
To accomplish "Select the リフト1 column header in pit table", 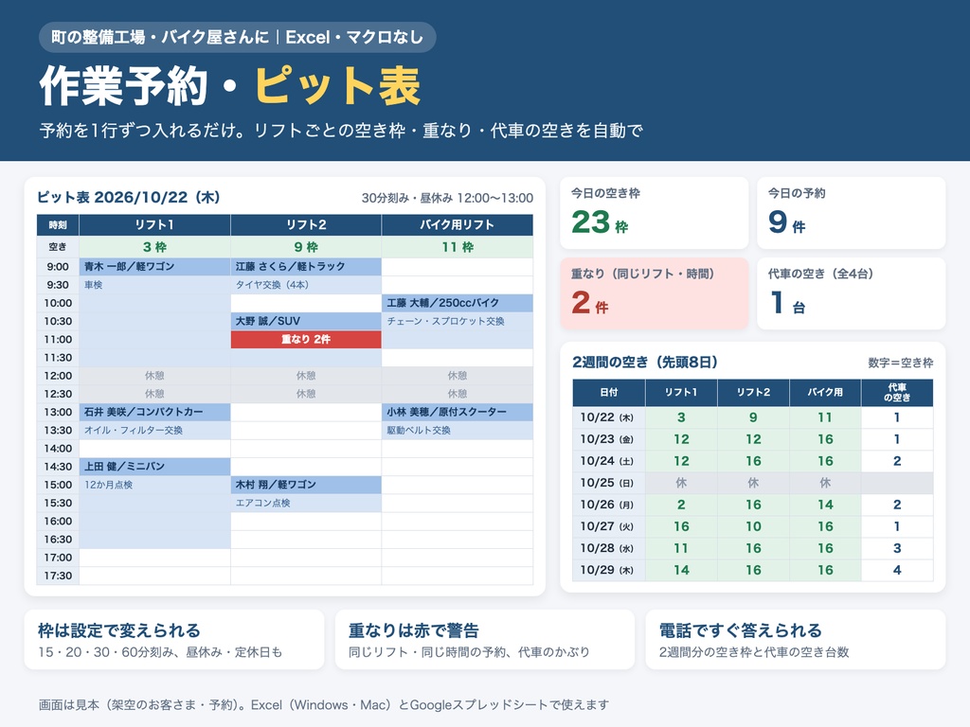I will click(154, 225).
